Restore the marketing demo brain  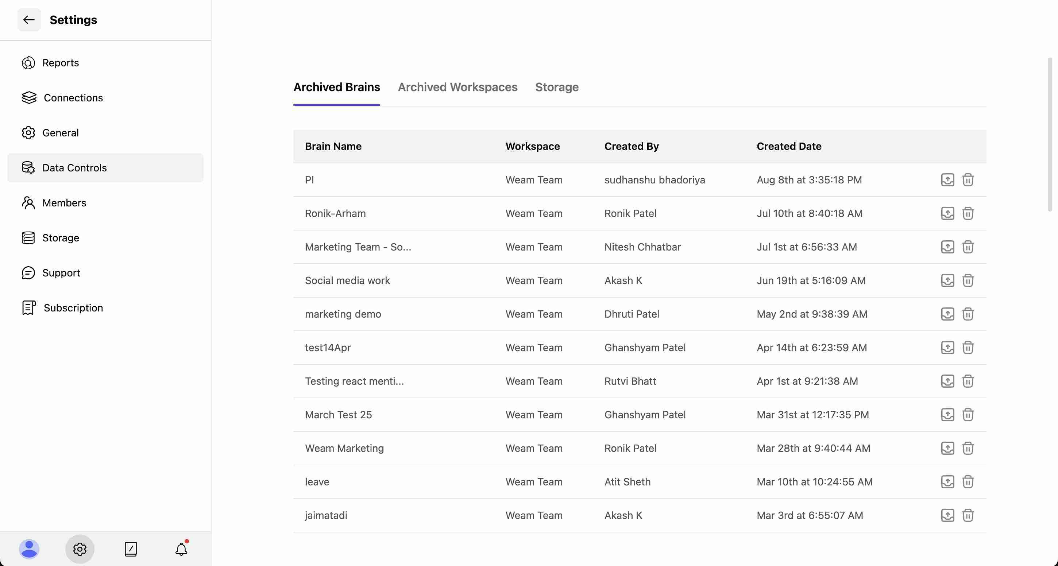click(x=947, y=314)
